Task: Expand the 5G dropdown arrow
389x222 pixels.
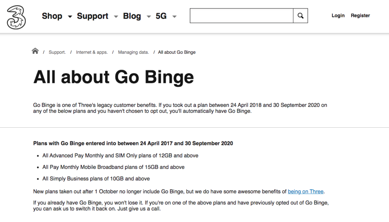Action: [174, 17]
